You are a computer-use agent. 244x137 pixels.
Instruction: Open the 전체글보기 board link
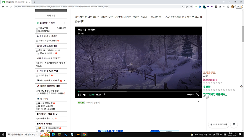pyautogui.click(x=43, y=28)
